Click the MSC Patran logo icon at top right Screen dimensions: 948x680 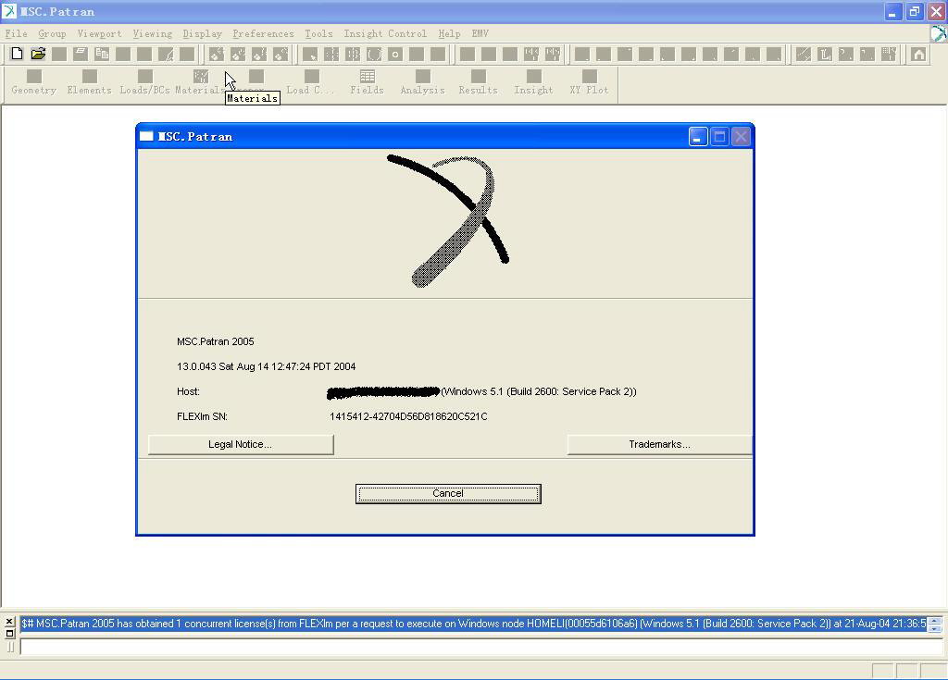pos(939,34)
